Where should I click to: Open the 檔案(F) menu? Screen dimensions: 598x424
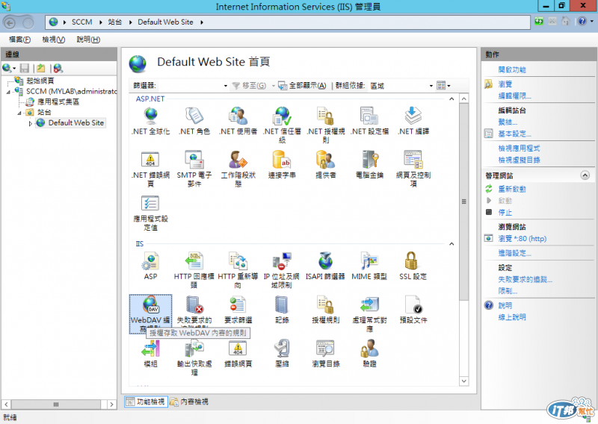(19, 40)
